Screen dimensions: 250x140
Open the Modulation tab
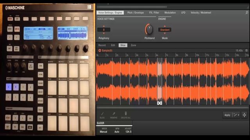coord(170,12)
